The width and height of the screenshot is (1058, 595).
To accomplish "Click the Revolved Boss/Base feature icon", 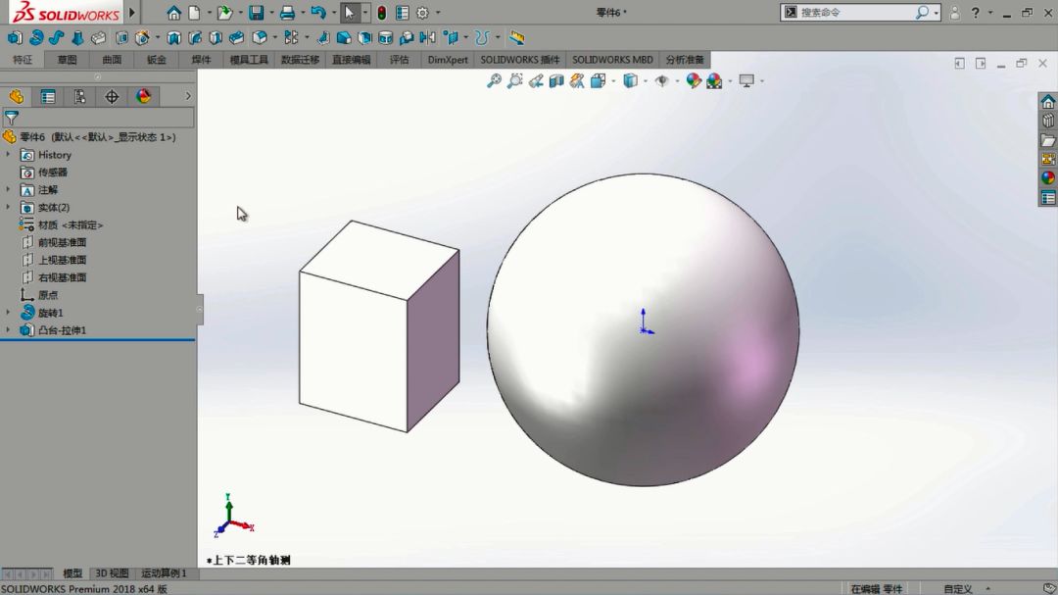I will [x=36, y=38].
